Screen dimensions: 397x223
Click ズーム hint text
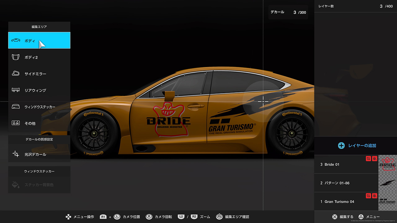(x=205, y=217)
